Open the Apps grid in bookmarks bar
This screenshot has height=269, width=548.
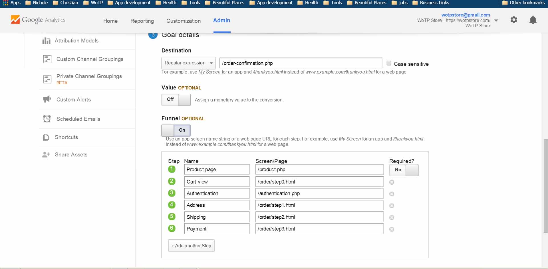(11, 3)
